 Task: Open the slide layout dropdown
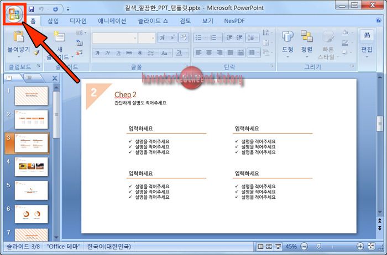pyautogui.click(x=81, y=33)
